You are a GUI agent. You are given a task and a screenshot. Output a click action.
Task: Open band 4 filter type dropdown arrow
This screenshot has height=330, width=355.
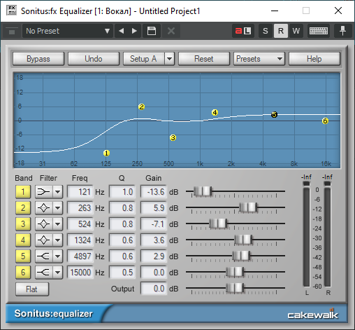57,240
